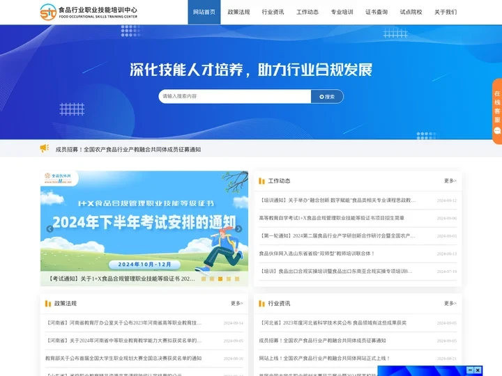Image resolution: width=502 pixels, height=376 pixels.
Task: Open 第一轮通知 2024第二届食品行业 article
Action: click(337, 236)
